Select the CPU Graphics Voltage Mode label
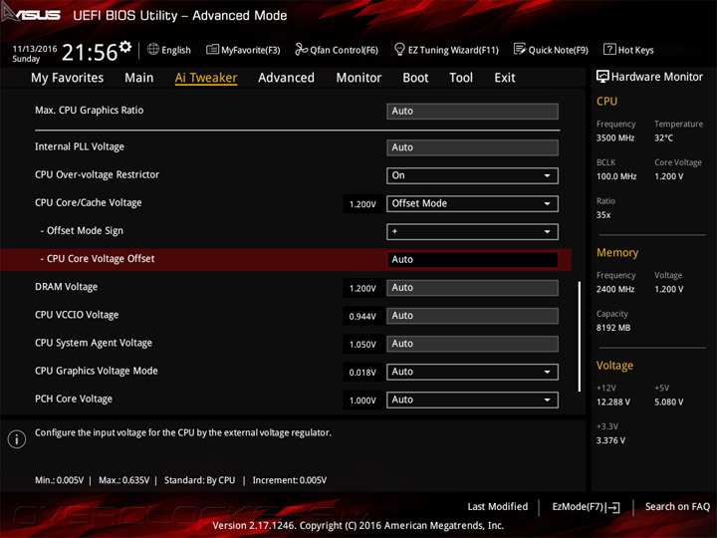The image size is (717, 538). [x=97, y=371]
